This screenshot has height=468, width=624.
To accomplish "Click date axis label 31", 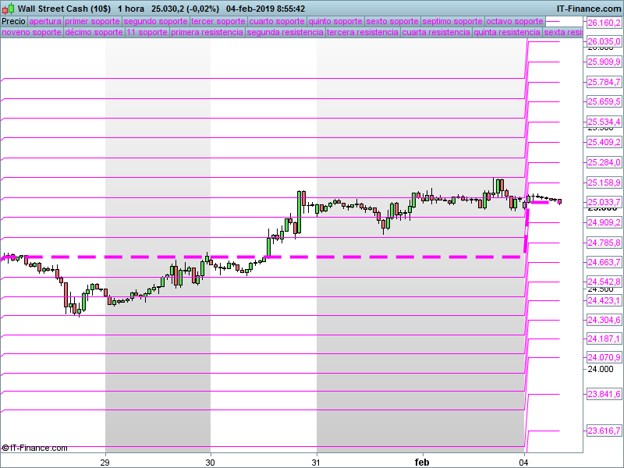I will pos(316,463).
